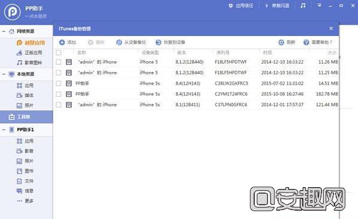This screenshot has width=358, height=219.
Task: Select 照片 under 本地资源
Action: click(x=25, y=106)
